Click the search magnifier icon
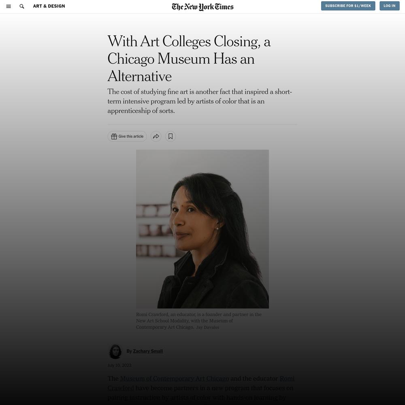Image resolution: width=405 pixels, height=405 pixels. tap(22, 6)
